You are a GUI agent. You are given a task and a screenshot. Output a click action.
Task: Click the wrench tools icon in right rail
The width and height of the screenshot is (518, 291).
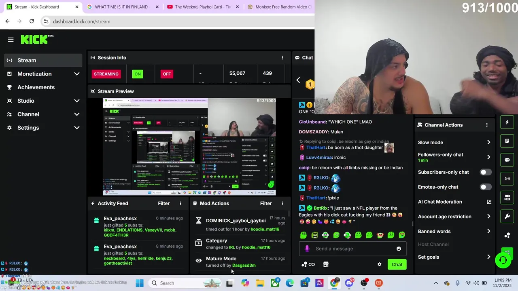[x=507, y=216]
